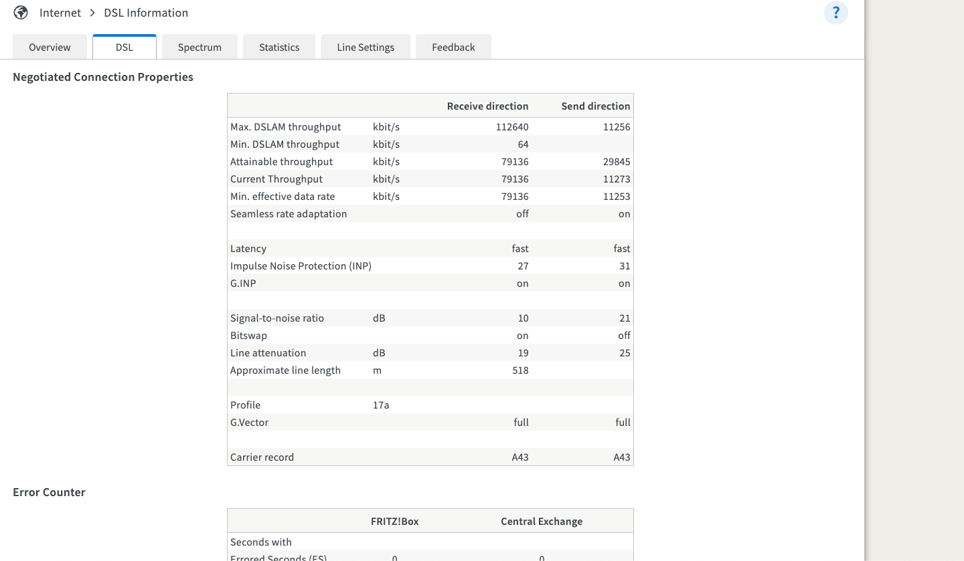Viewport: 964px width, 561px height.
Task: Click the INP receive value 27
Action: 523,266
